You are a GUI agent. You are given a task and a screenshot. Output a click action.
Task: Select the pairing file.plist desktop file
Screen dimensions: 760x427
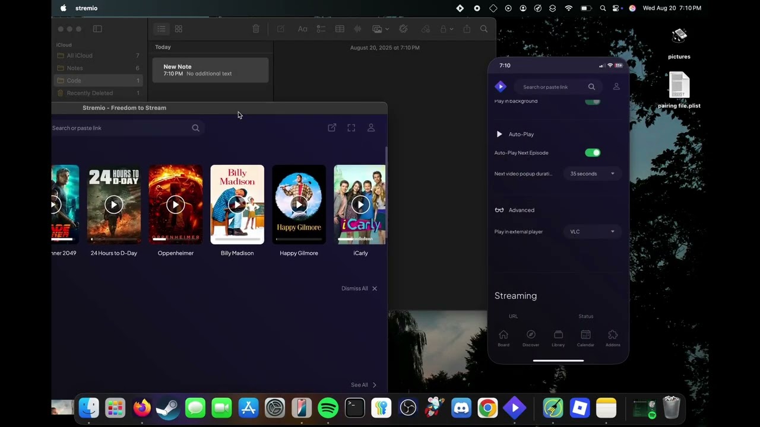click(x=679, y=90)
